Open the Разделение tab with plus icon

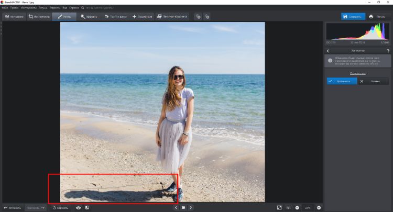pyautogui.click(x=142, y=17)
